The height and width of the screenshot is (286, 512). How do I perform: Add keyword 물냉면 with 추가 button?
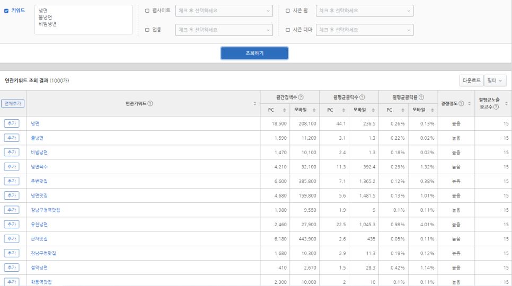coord(12,138)
